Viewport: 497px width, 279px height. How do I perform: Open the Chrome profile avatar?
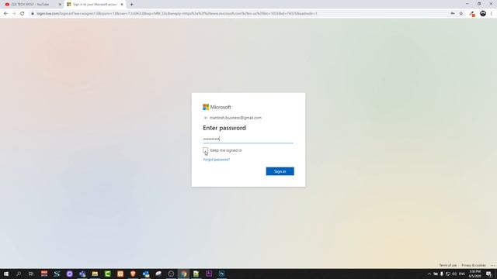click(483, 13)
